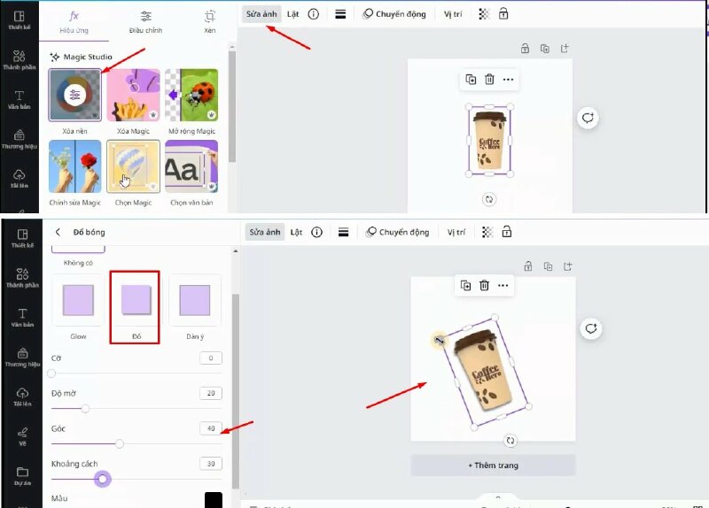
Task: Launch the Chỉnh sửa Magic edit tool
Action: click(74, 166)
